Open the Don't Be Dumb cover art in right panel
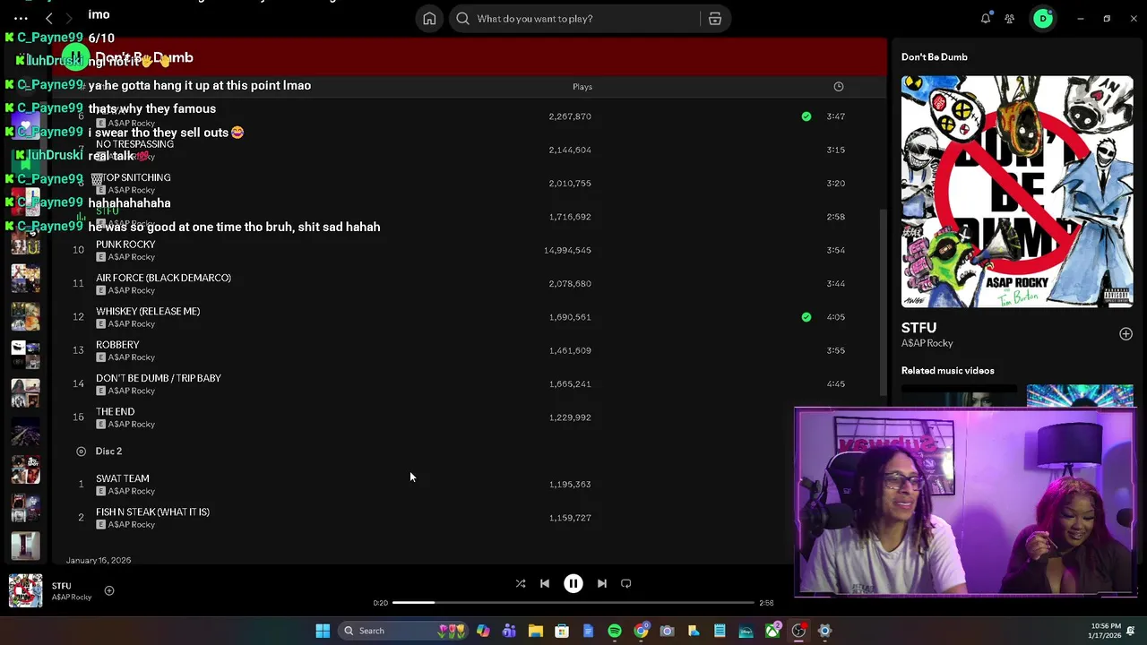 coord(1017,192)
